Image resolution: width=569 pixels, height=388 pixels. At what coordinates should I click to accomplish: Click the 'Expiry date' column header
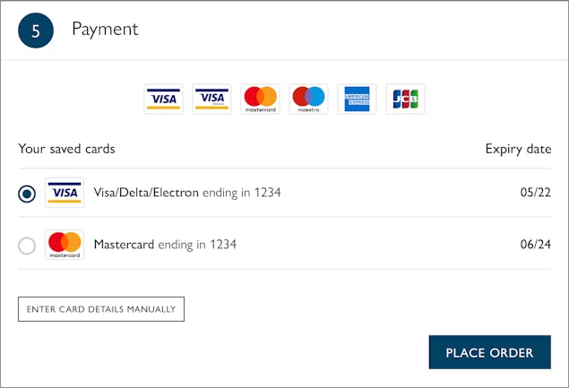[x=518, y=149]
